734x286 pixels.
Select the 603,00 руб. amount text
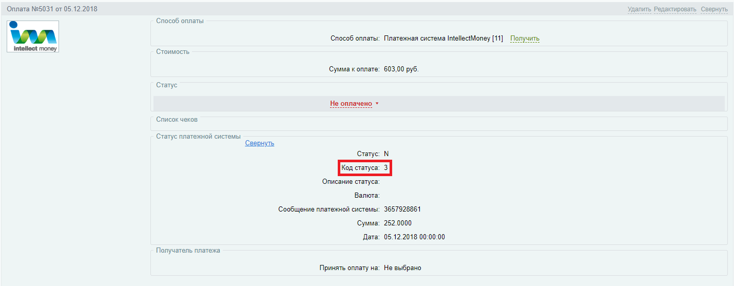[401, 69]
